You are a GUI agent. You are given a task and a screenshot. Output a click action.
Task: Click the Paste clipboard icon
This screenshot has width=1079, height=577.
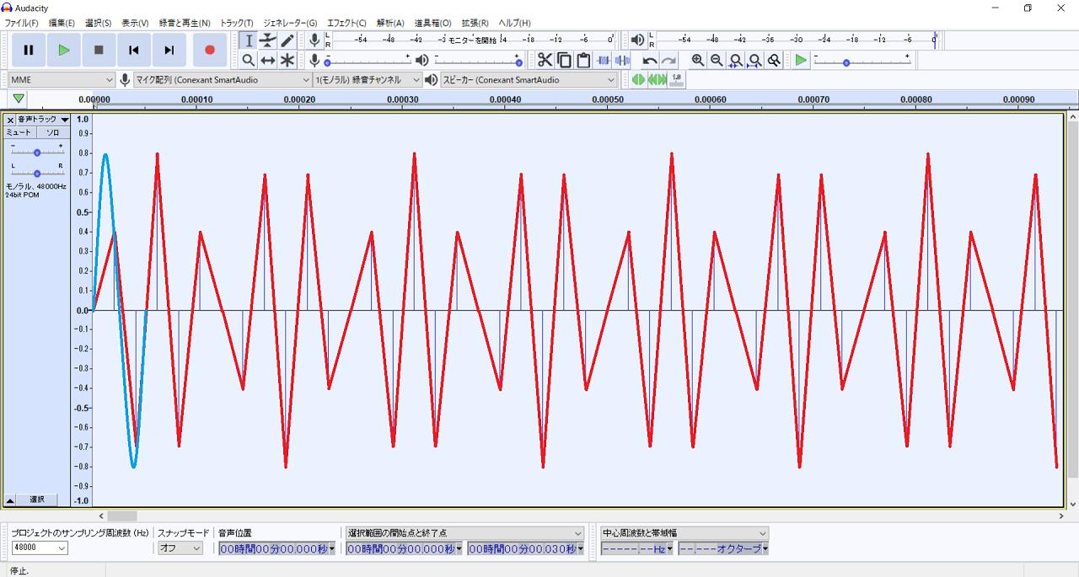[x=583, y=60]
